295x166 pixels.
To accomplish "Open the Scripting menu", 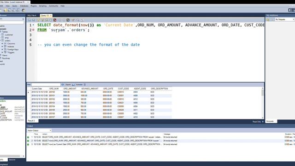I will pyautogui.click(x=43, y=6).
